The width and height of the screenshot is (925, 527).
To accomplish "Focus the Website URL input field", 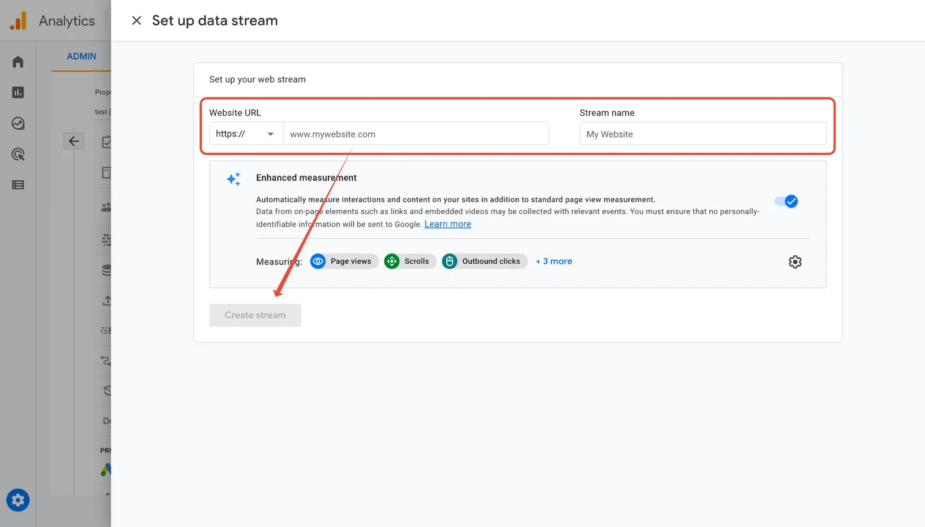I will (x=416, y=134).
